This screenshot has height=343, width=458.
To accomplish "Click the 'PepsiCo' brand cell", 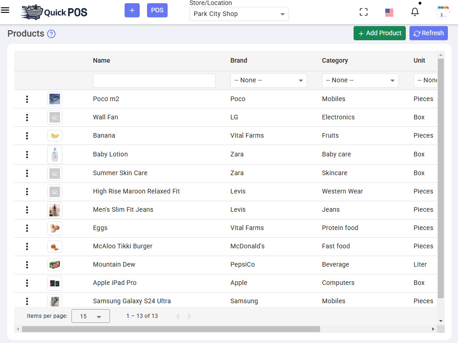I will pyautogui.click(x=242, y=264).
